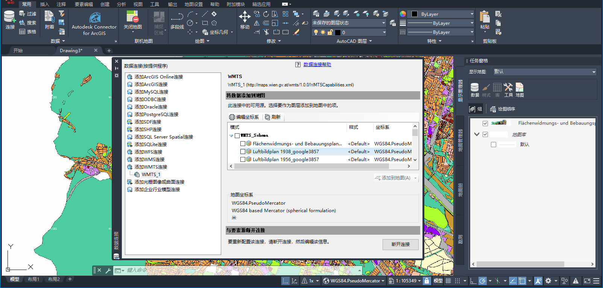
Task: Switch to the 插入 ribbon tab
Action: pos(44,5)
